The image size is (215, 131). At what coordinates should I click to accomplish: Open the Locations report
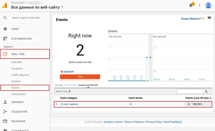17,68
